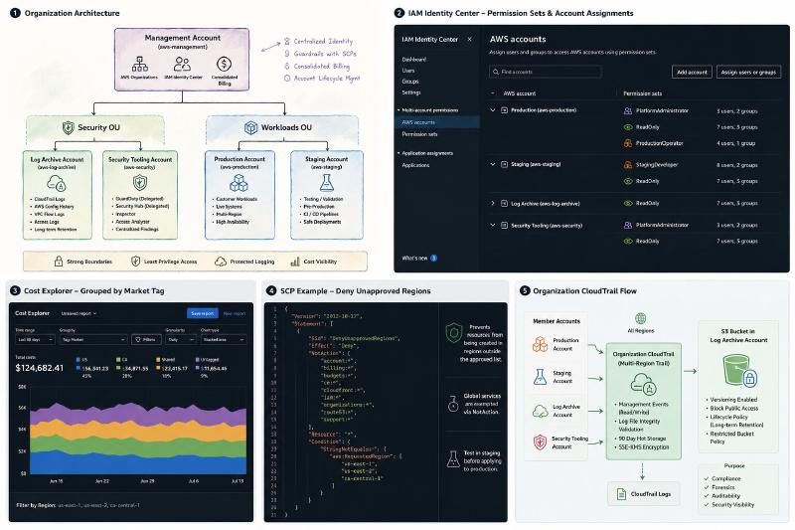Click Production Account icon under Member Accounts

click(540, 344)
